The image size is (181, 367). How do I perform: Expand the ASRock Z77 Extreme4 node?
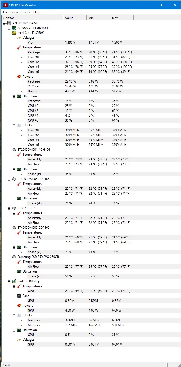tap(9, 28)
